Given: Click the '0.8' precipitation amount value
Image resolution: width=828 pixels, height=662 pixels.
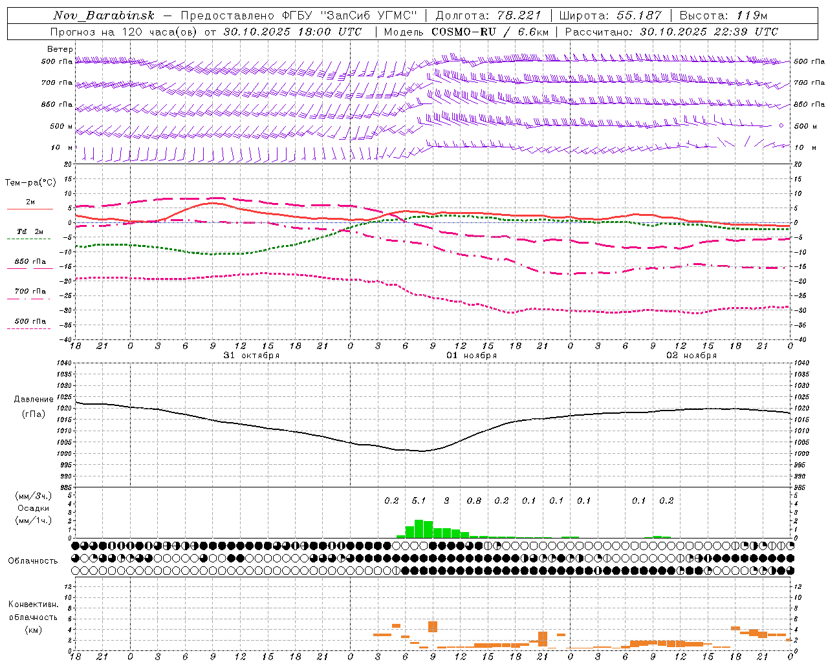Looking at the screenshot, I should [x=474, y=500].
